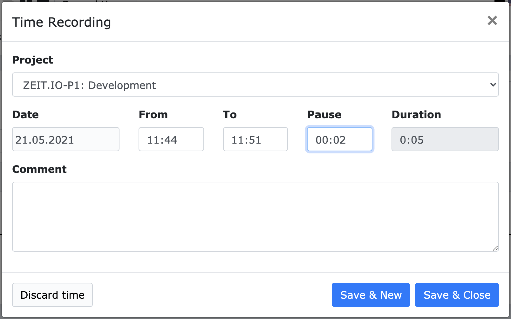Click the greyed Duration field 0:05
This screenshot has width=511, height=319.
(x=445, y=139)
